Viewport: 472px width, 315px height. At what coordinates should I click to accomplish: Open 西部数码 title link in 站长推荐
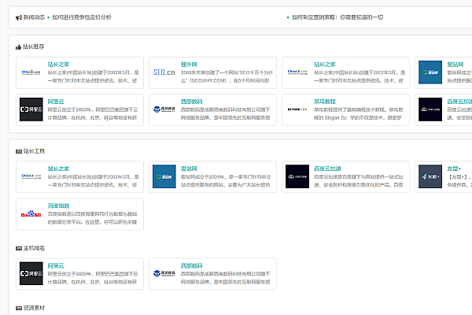[x=192, y=102]
